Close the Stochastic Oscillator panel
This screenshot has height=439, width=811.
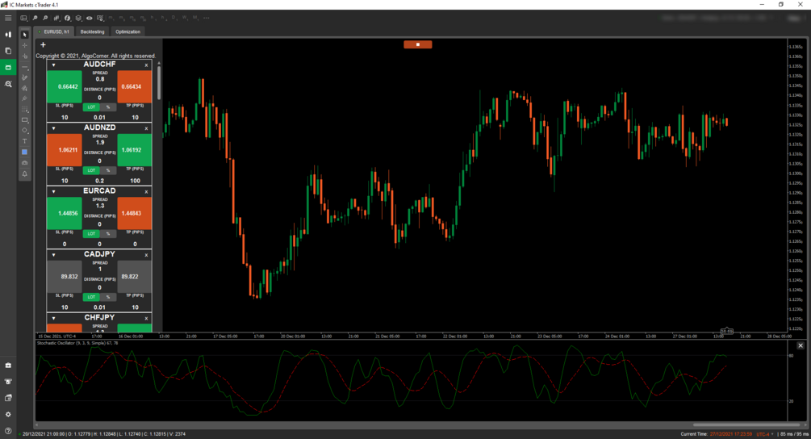pyautogui.click(x=801, y=345)
